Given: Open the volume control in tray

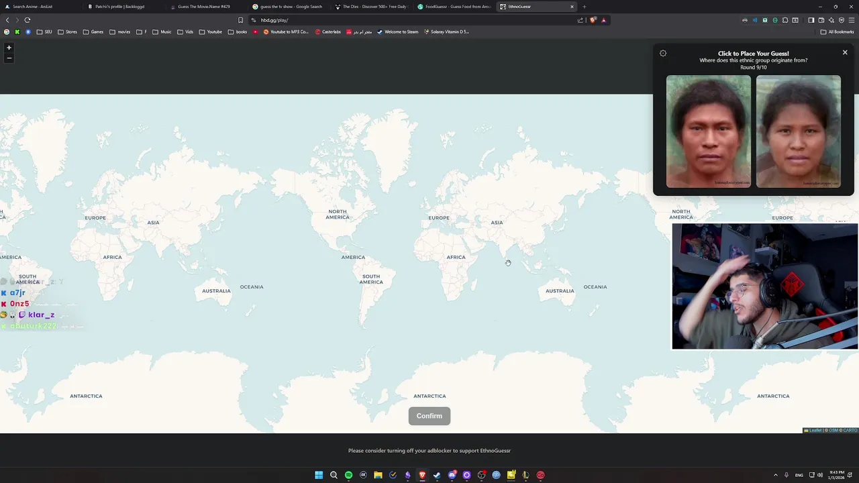Looking at the screenshot, I should [819, 475].
